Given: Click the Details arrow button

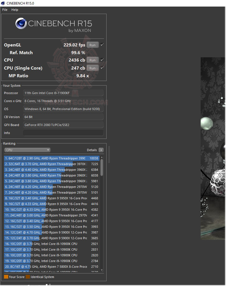Looking at the screenshot, I should coord(101,150).
